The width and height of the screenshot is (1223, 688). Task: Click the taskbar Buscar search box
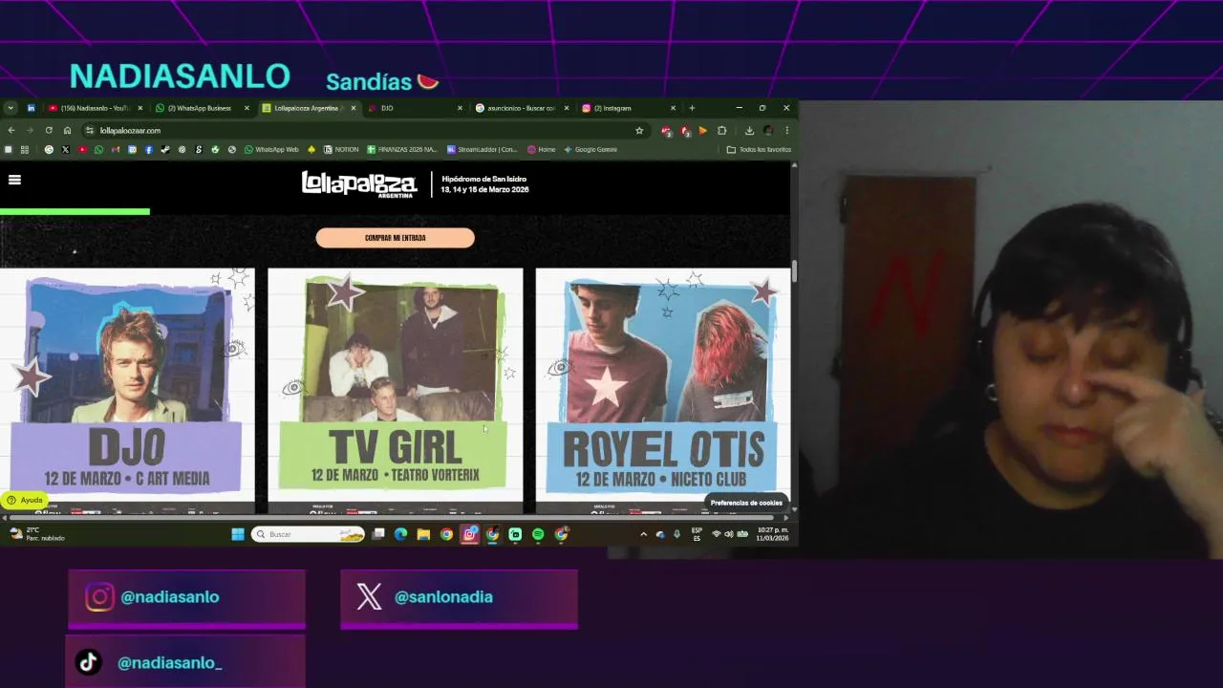point(309,534)
